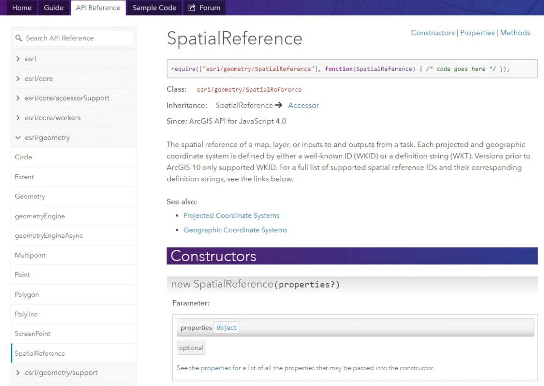This screenshot has width=544, height=386.
Task: Jump to the Constructors section link
Action: 432,33
